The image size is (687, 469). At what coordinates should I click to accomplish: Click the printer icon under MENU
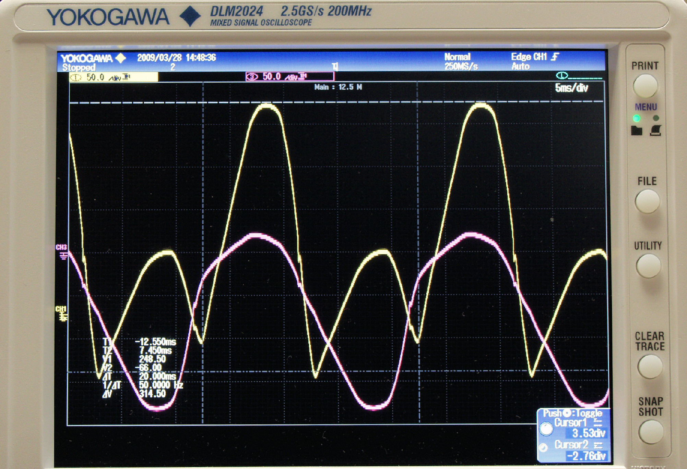click(655, 131)
